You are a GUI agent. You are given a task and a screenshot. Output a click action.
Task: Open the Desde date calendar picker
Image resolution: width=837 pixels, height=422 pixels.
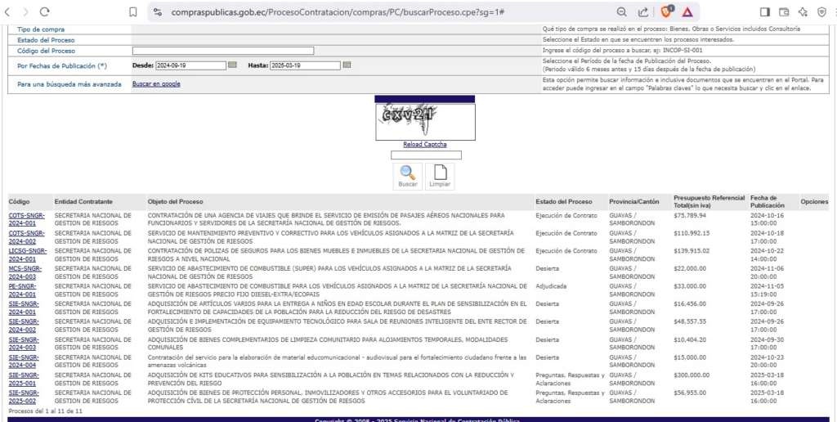pyautogui.click(x=232, y=65)
